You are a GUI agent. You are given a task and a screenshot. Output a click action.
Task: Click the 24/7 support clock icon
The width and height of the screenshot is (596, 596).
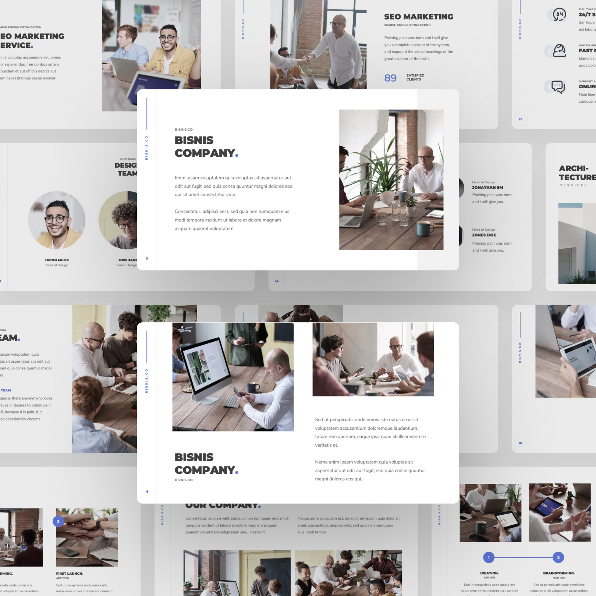pyautogui.click(x=560, y=14)
